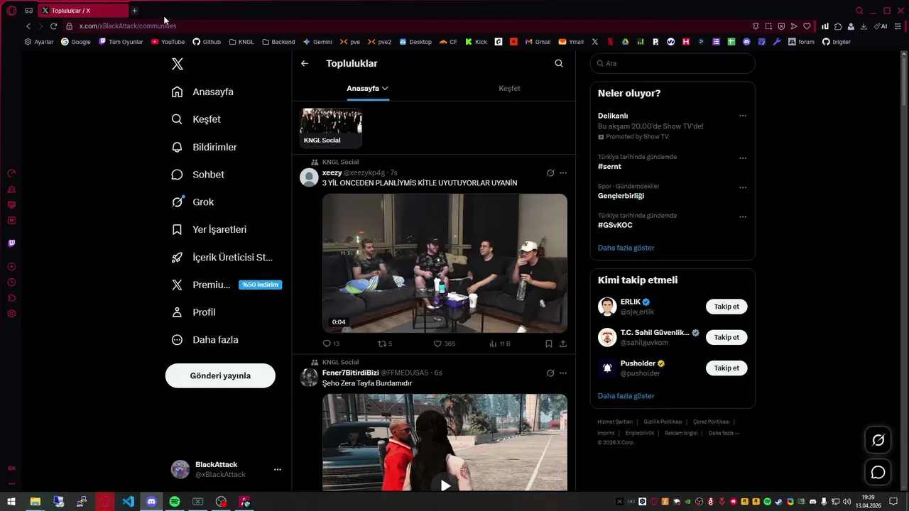Play xeezy video thumbnail
The height and width of the screenshot is (511, 909).
pyautogui.click(x=445, y=263)
